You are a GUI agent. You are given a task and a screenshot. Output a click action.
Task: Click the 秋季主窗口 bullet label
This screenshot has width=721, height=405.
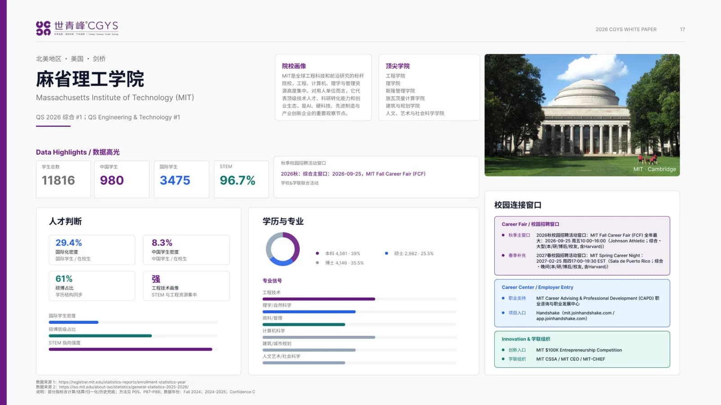tap(519, 235)
